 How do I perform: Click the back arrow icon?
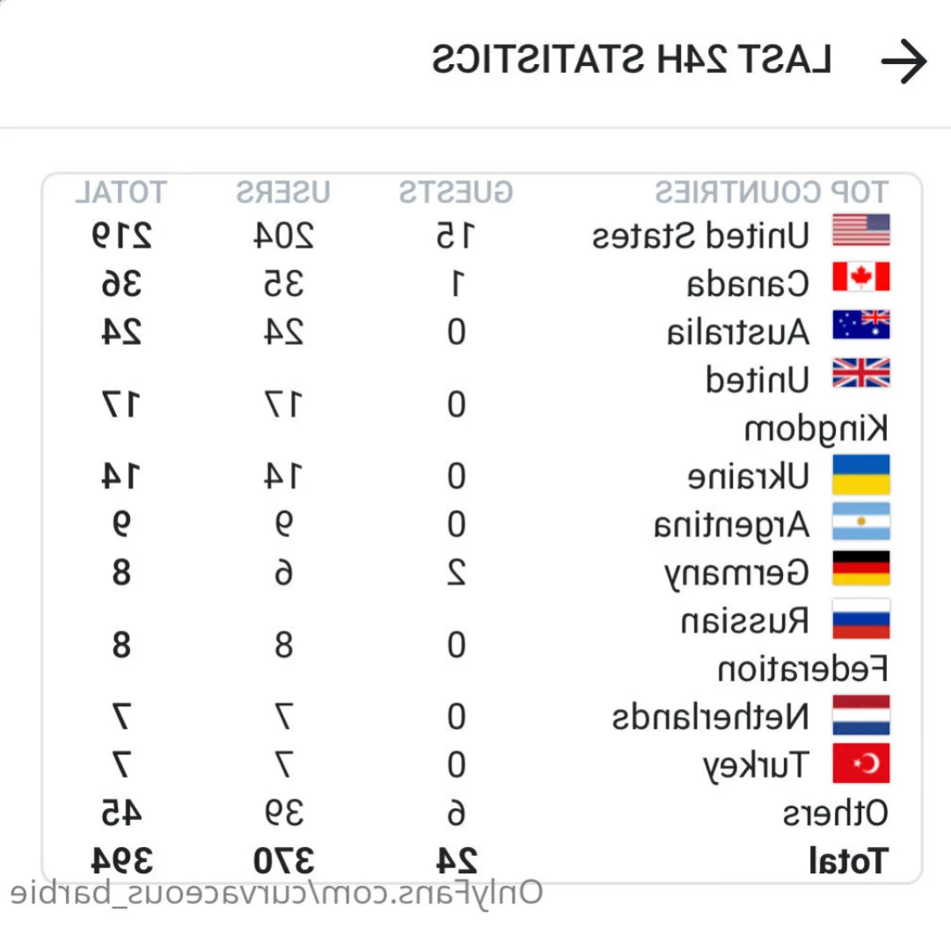(x=903, y=62)
